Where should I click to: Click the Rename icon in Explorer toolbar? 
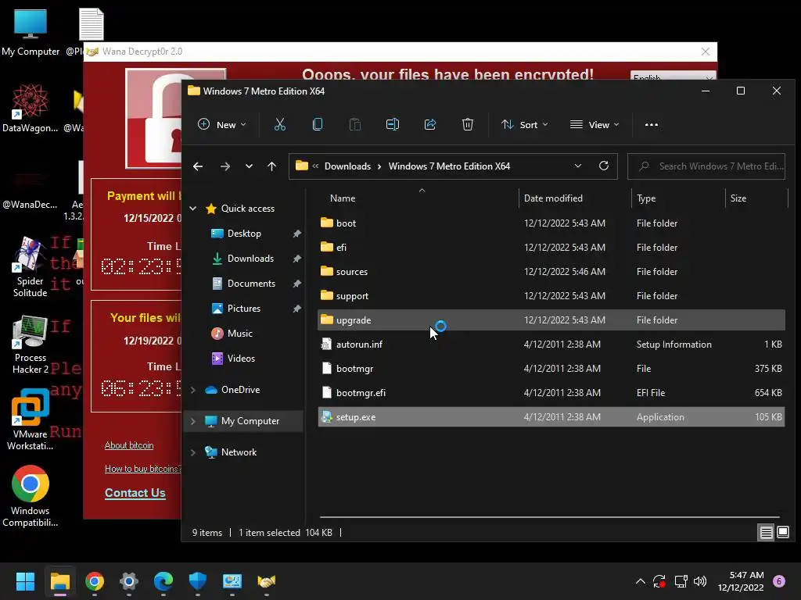tap(393, 124)
